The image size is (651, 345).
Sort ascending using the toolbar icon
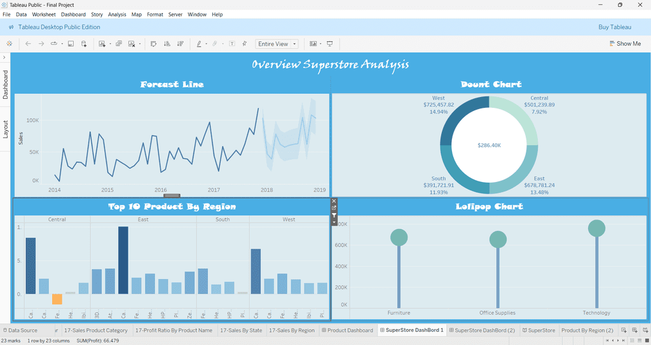[167, 44]
